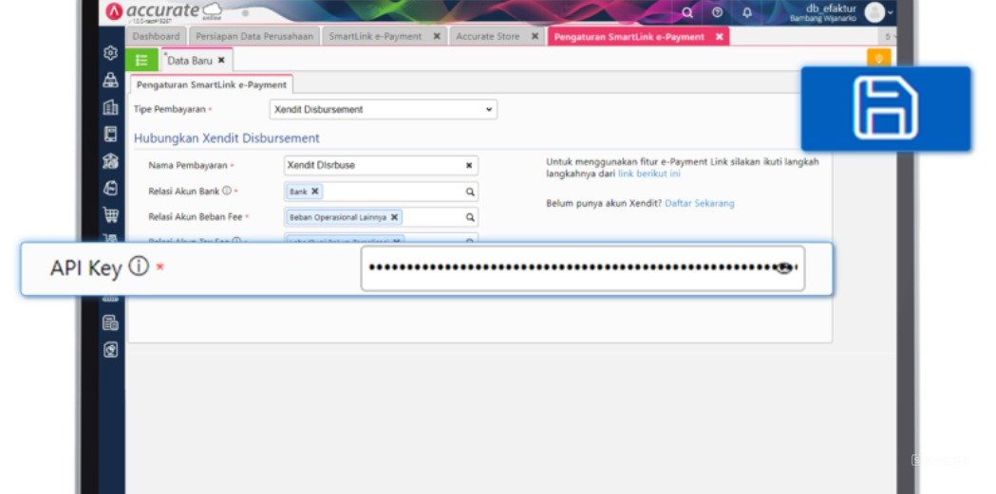Open the report sheets module icon in sidebar
Screen dimensions: 996x494
pos(110,322)
